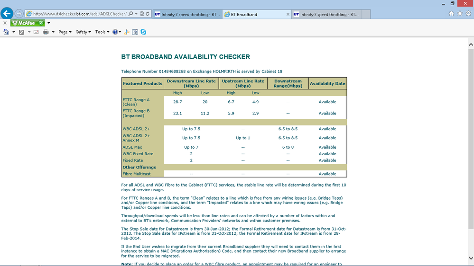Click the 6.7 upstream high value

point(231,102)
